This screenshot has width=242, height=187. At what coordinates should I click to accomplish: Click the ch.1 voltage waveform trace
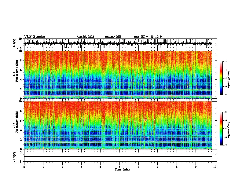tap(118, 44)
